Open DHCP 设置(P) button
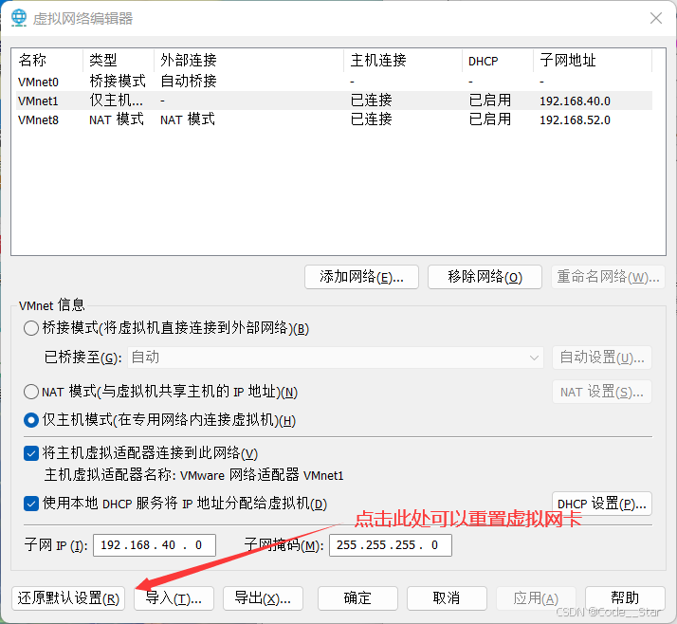677x624 pixels. click(x=602, y=504)
